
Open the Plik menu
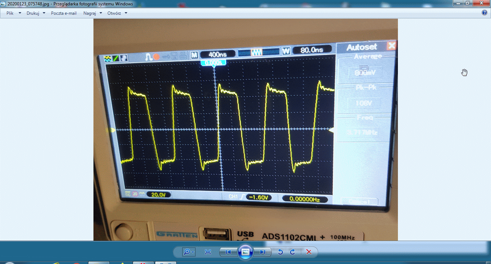point(10,13)
